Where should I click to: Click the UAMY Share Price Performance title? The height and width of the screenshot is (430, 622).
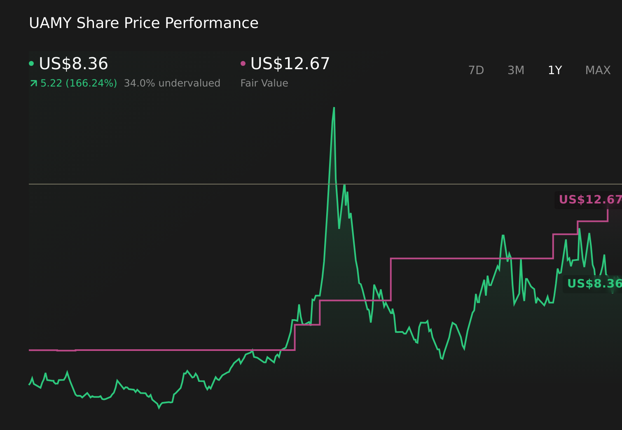click(144, 23)
